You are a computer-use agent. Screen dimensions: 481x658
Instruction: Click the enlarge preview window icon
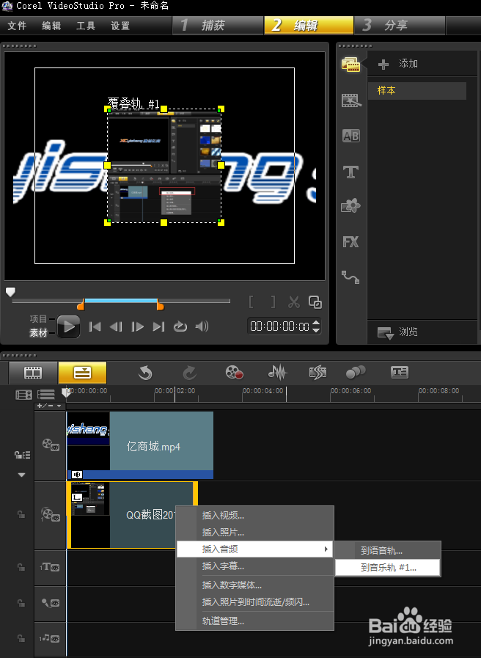315,301
